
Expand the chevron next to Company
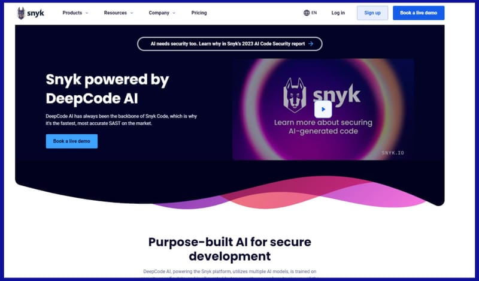(x=174, y=13)
